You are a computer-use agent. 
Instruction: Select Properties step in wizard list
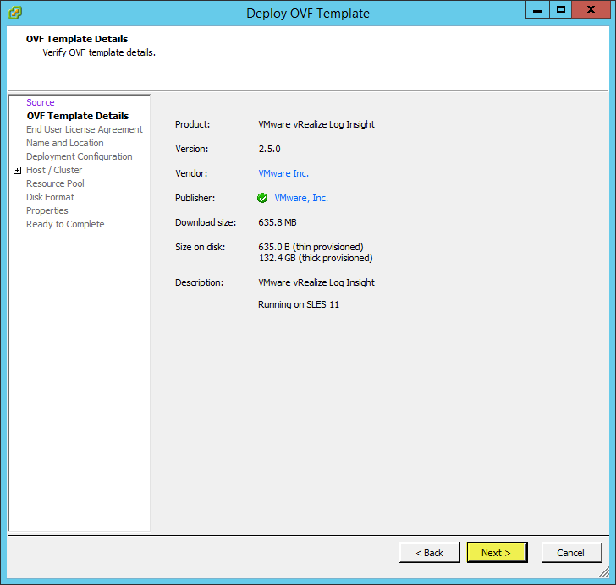pos(47,210)
